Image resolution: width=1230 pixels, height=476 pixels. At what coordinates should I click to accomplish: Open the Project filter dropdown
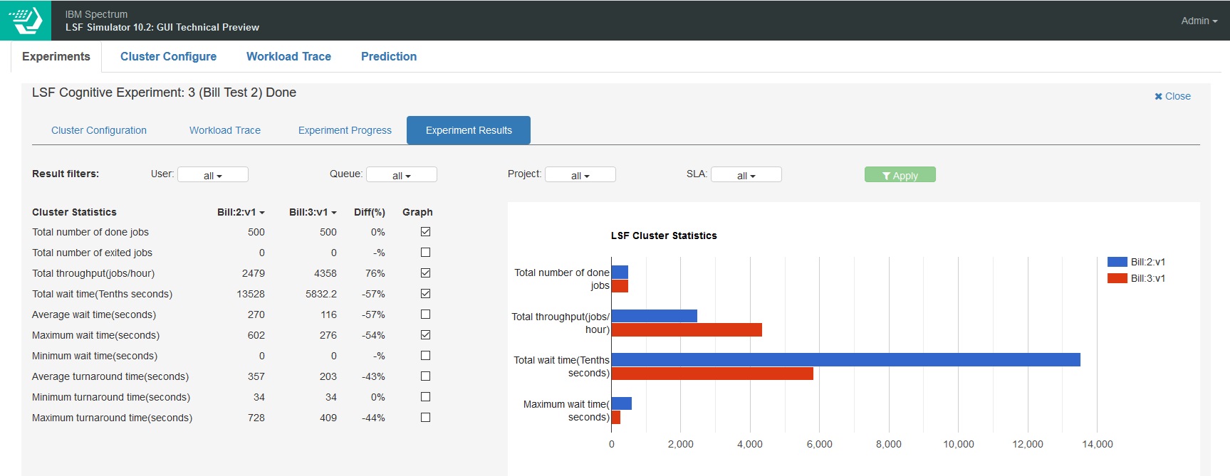pos(580,175)
